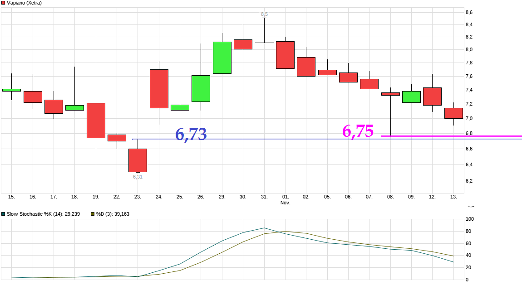This screenshot has height=290, width=522.
Task: Click the red Vapiano legend square icon
Action: click(4, 3)
